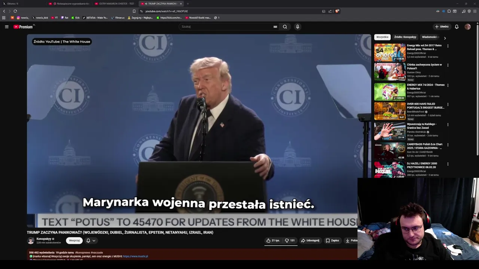The width and height of the screenshot is (479, 269).
Task: Open ENERGY MIX 74/2024 video thumbnail
Action: pyautogui.click(x=390, y=92)
